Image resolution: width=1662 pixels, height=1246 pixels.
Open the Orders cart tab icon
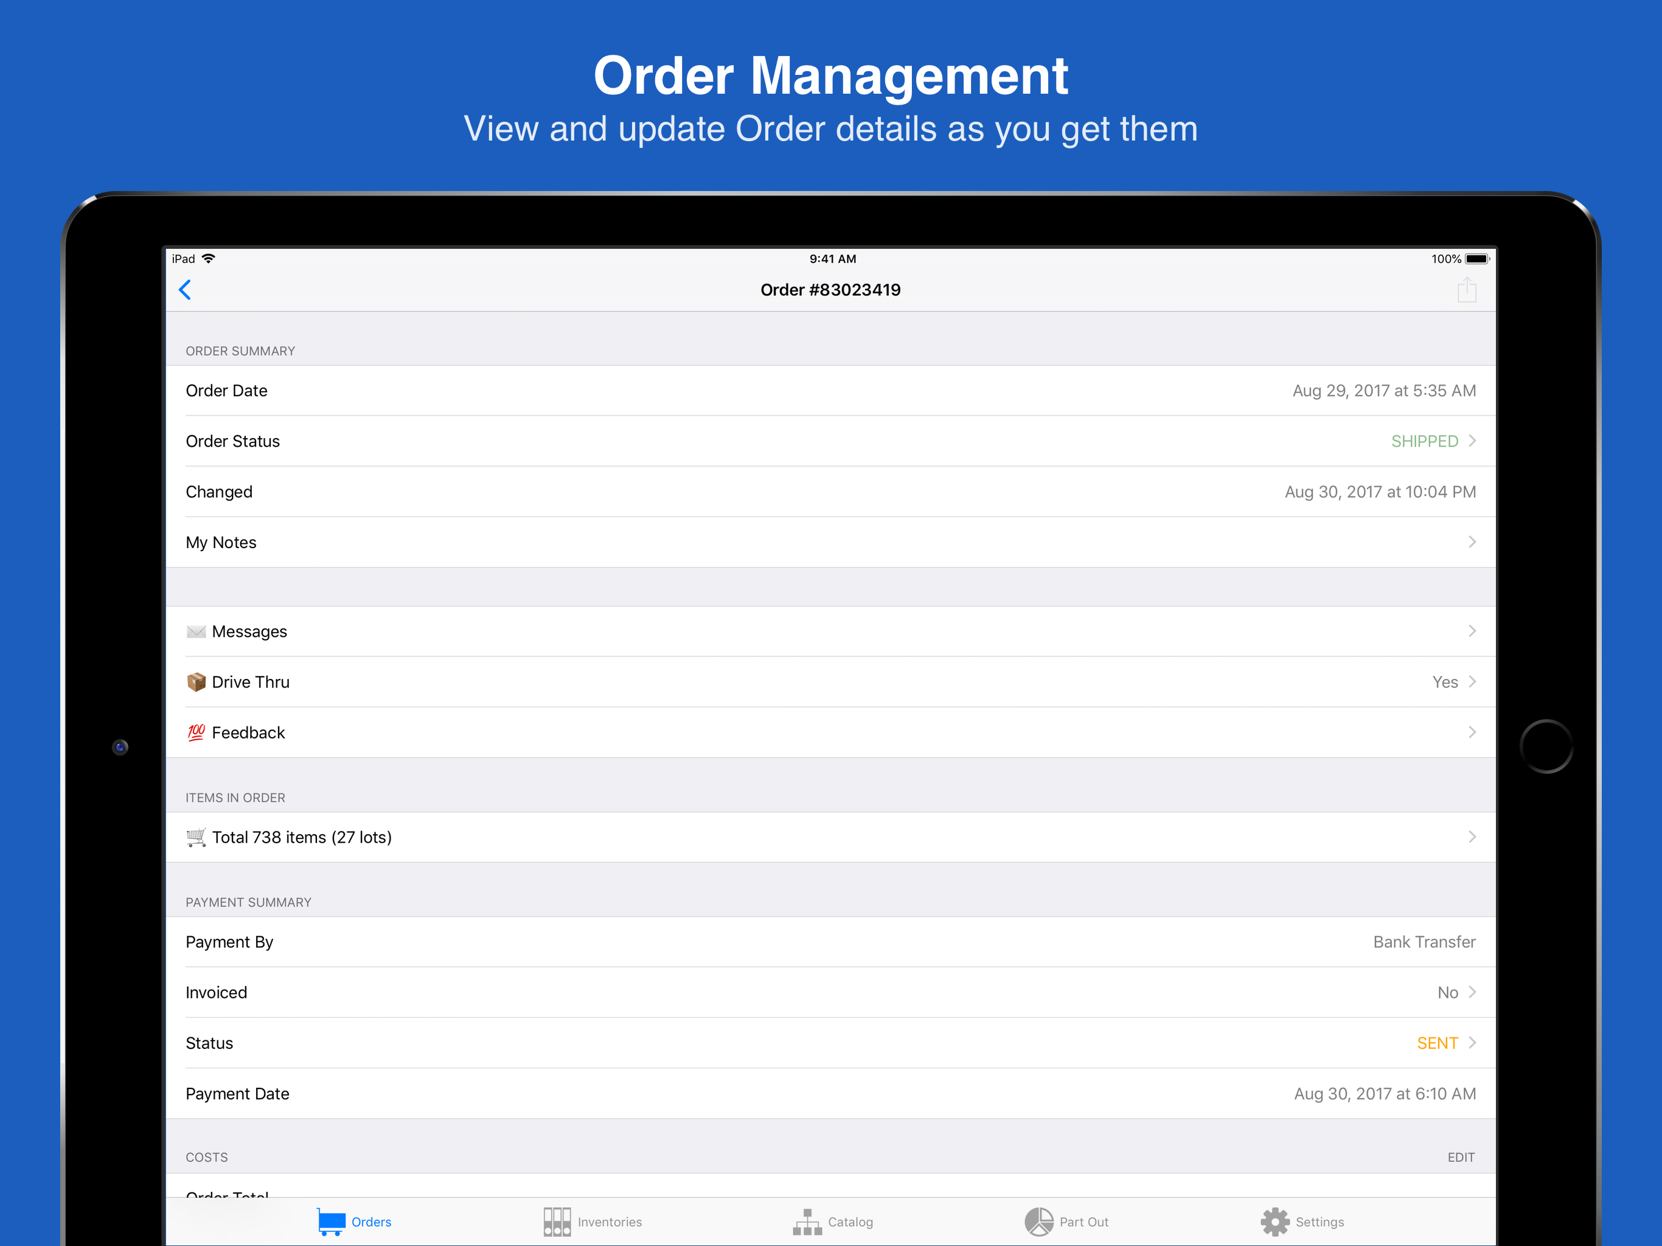click(330, 1222)
